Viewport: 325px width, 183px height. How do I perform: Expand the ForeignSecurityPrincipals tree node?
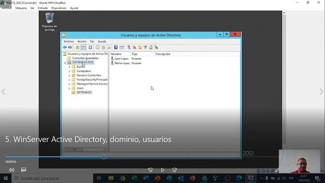coord(70,80)
